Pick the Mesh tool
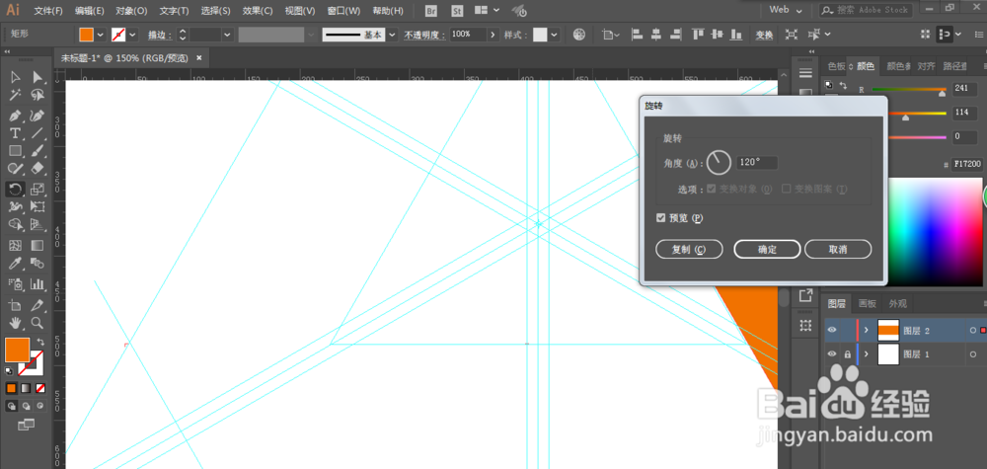 tap(15, 245)
